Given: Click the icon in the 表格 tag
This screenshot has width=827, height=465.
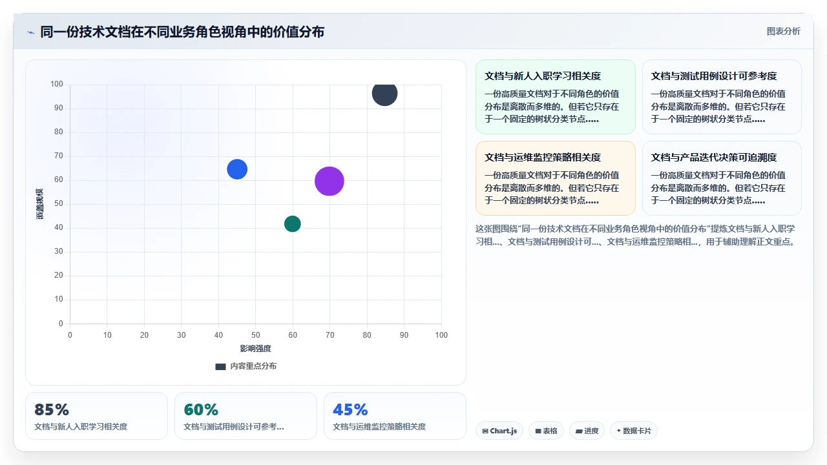Looking at the screenshot, I should [x=538, y=431].
